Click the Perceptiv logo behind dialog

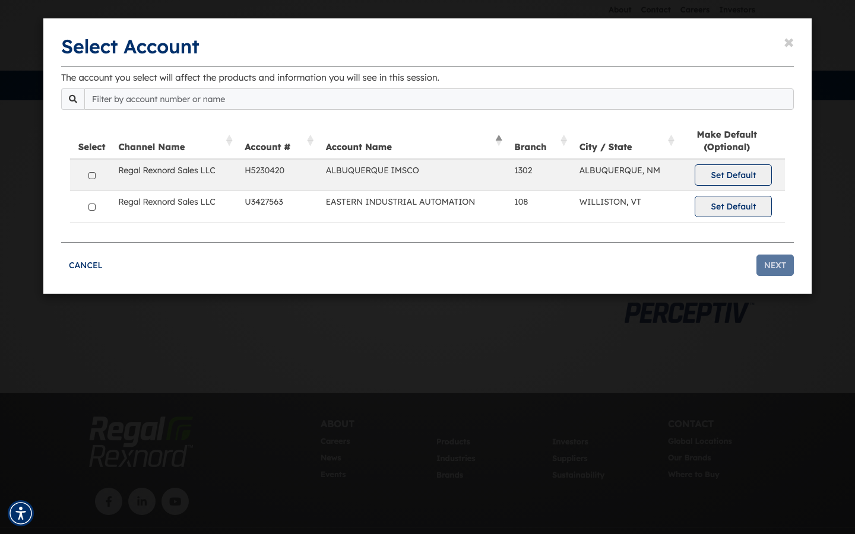click(x=689, y=313)
